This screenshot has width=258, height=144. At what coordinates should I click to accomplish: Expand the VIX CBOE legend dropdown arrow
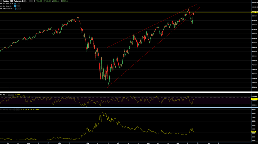click(12, 110)
